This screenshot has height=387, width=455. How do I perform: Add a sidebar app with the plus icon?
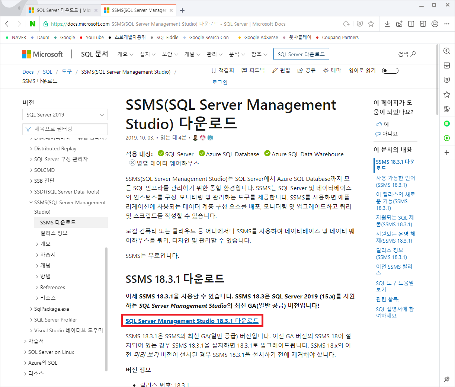coord(447,153)
